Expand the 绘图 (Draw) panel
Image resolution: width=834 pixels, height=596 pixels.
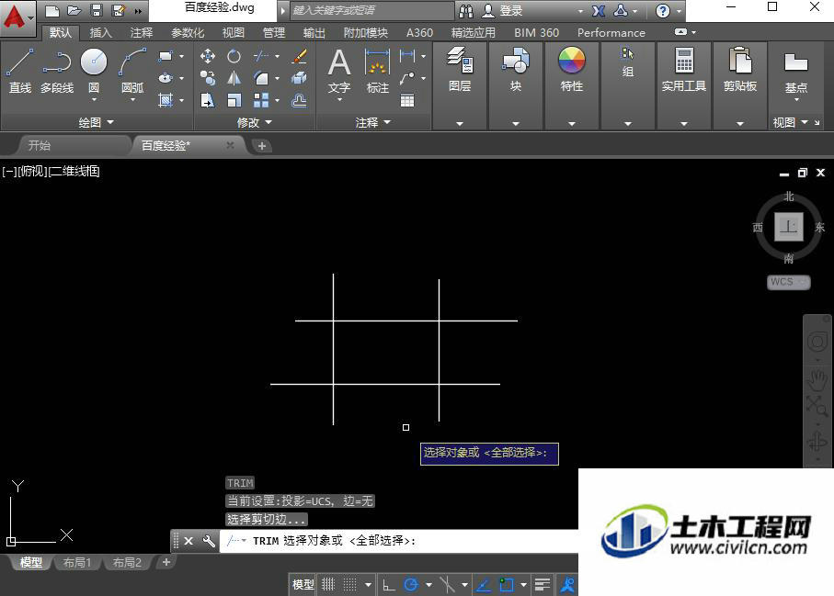(97, 123)
